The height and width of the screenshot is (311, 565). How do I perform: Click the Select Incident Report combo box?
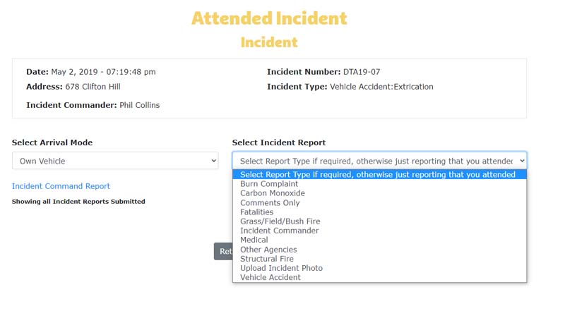(x=379, y=161)
